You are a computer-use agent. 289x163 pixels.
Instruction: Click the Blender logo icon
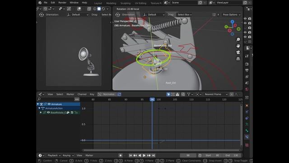(40, 3)
